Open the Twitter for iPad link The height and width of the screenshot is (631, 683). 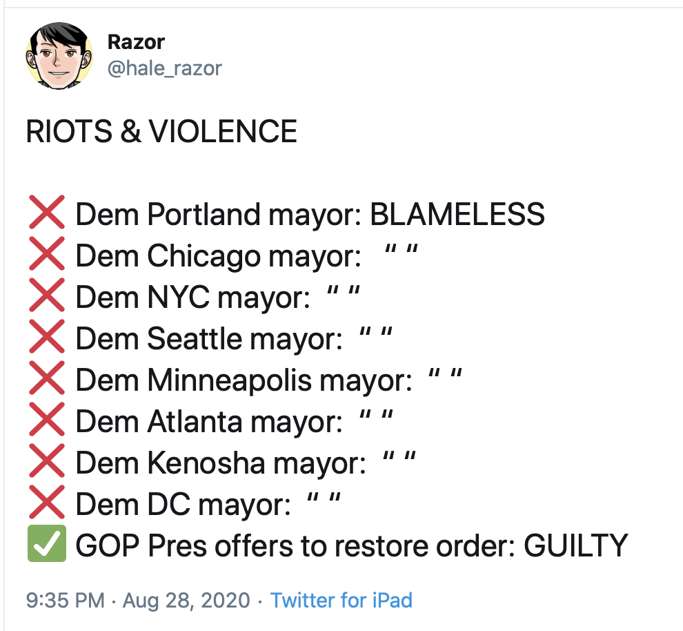pyautogui.click(x=341, y=600)
